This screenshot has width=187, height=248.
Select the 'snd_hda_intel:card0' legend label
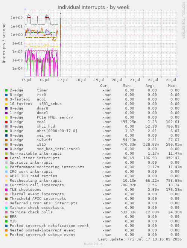click(58, 149)
